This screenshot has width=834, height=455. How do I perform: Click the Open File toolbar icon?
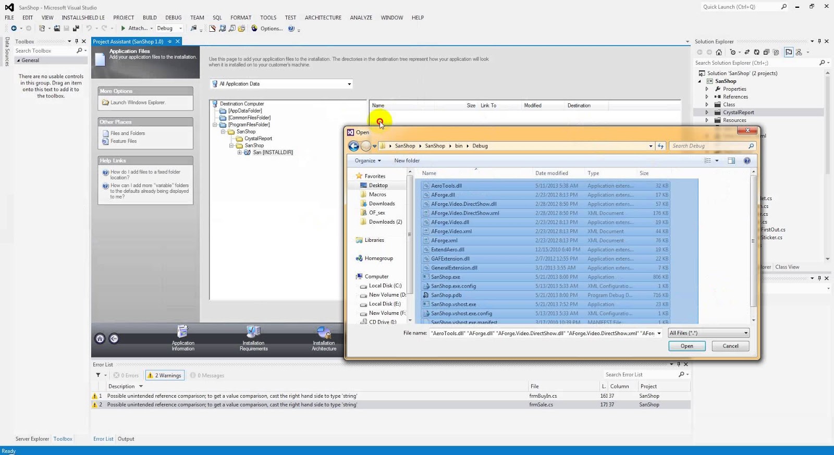(57, 28)
